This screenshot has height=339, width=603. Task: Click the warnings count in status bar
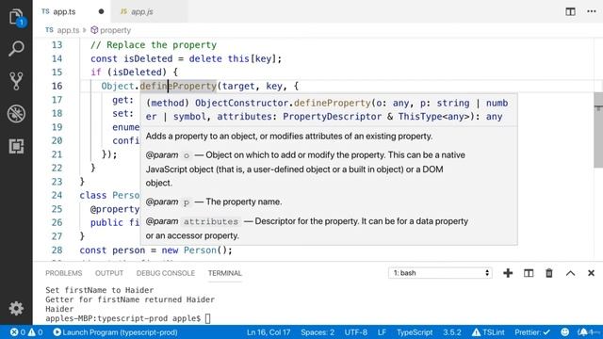36,332
